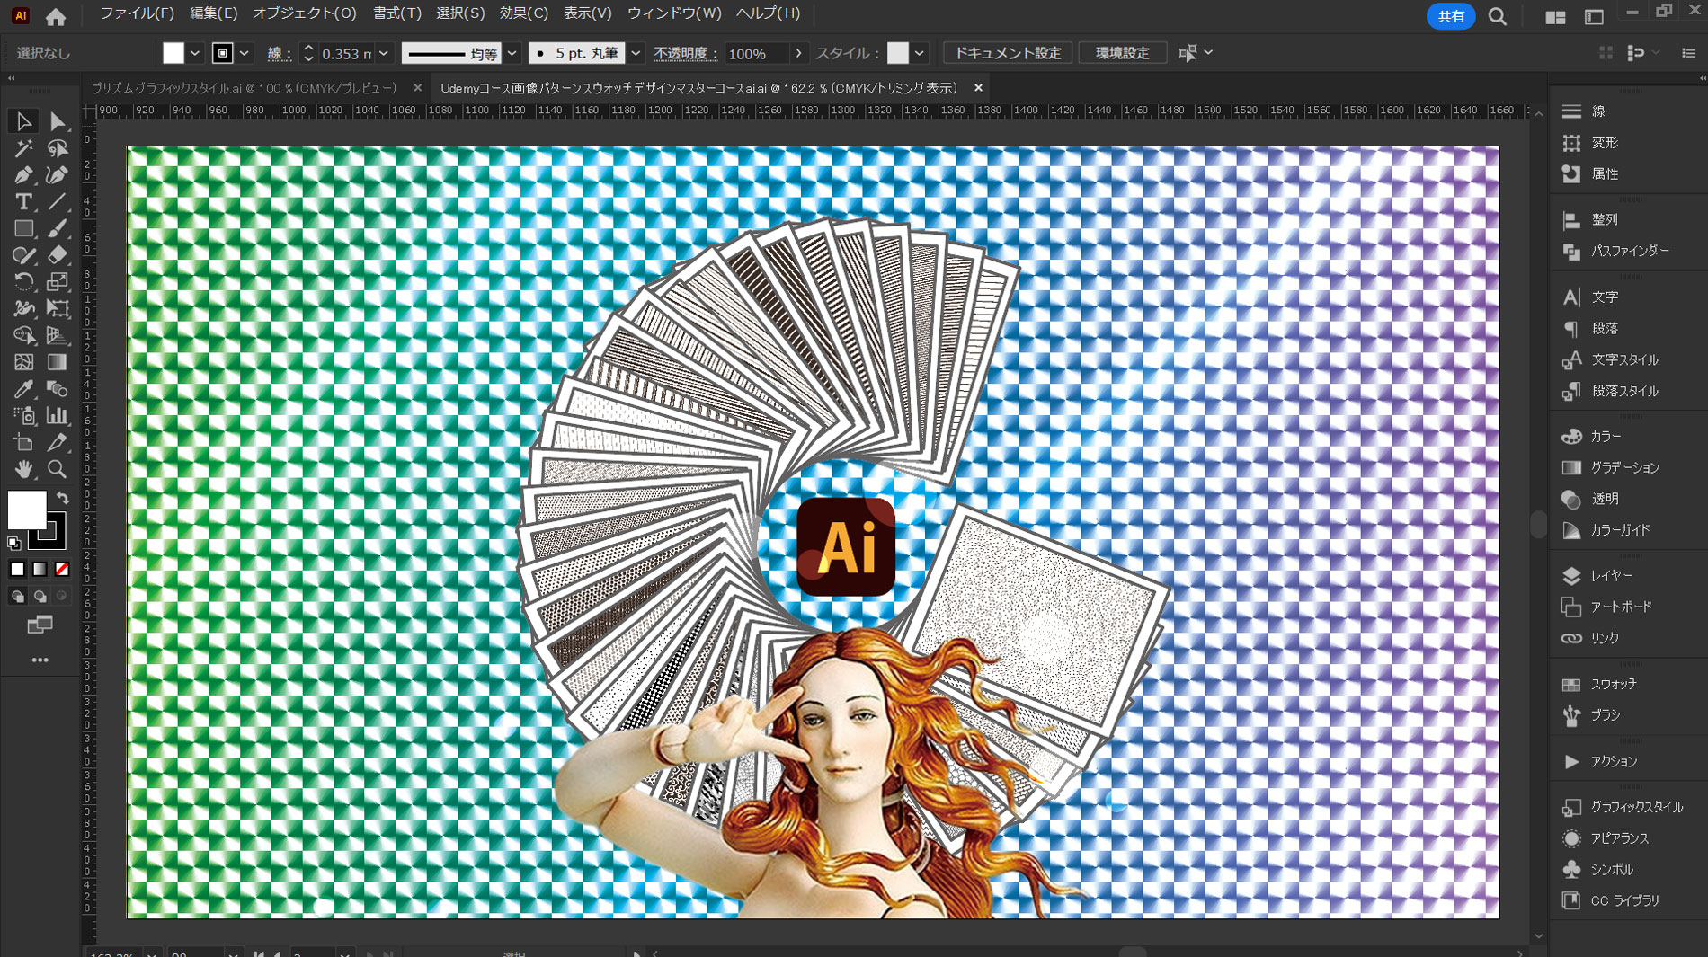Click the Document Setup button
Viewport: 1708px width, 957px height.
coord(1007,53)
